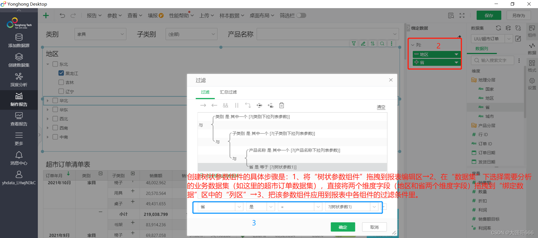Open the 设置 side panel
538x238 pixels.
[532, 84]
